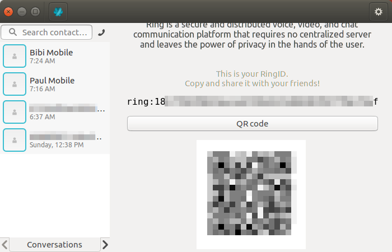Toggle the QR code button
The image size is (392, 252).
coord(252,124)
